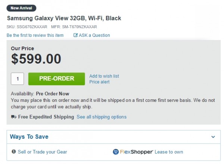Choose the Lease to own option

pyautogui.click(x=169, y=152)
